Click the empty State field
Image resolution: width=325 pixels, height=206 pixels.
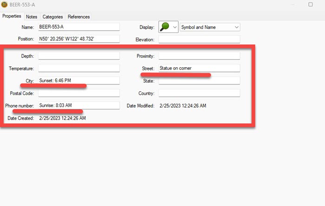click(199, 81)
